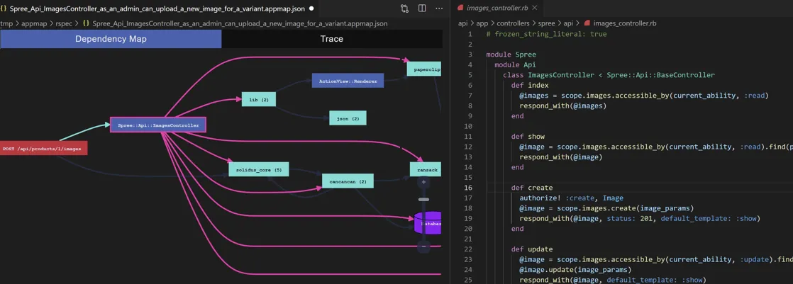Click the Ruby file icon on the images_controller.rb tab

tap(460, 8)
